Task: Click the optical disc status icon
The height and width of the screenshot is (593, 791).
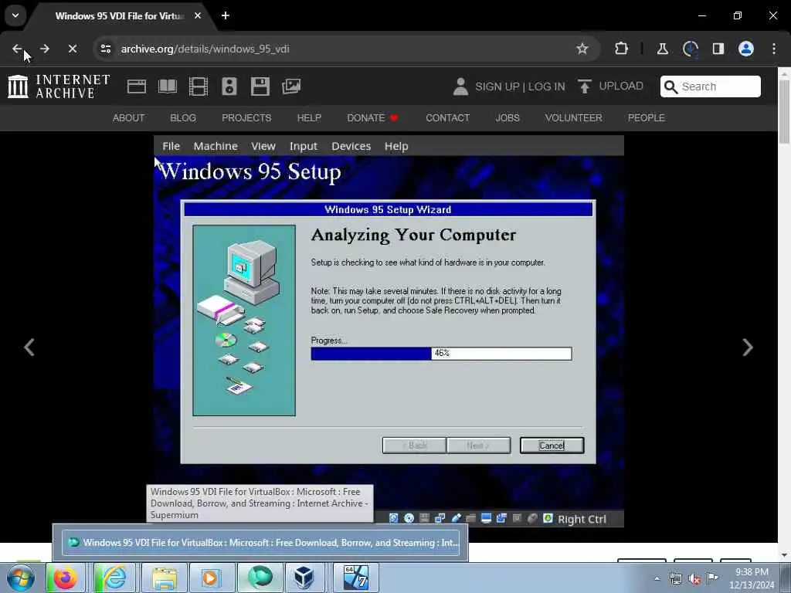Action: coord(409,518)
